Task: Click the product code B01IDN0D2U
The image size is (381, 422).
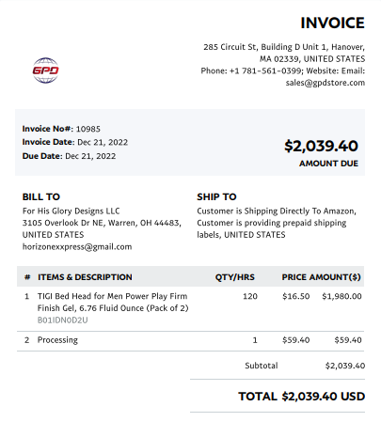Action: [62, 320]
